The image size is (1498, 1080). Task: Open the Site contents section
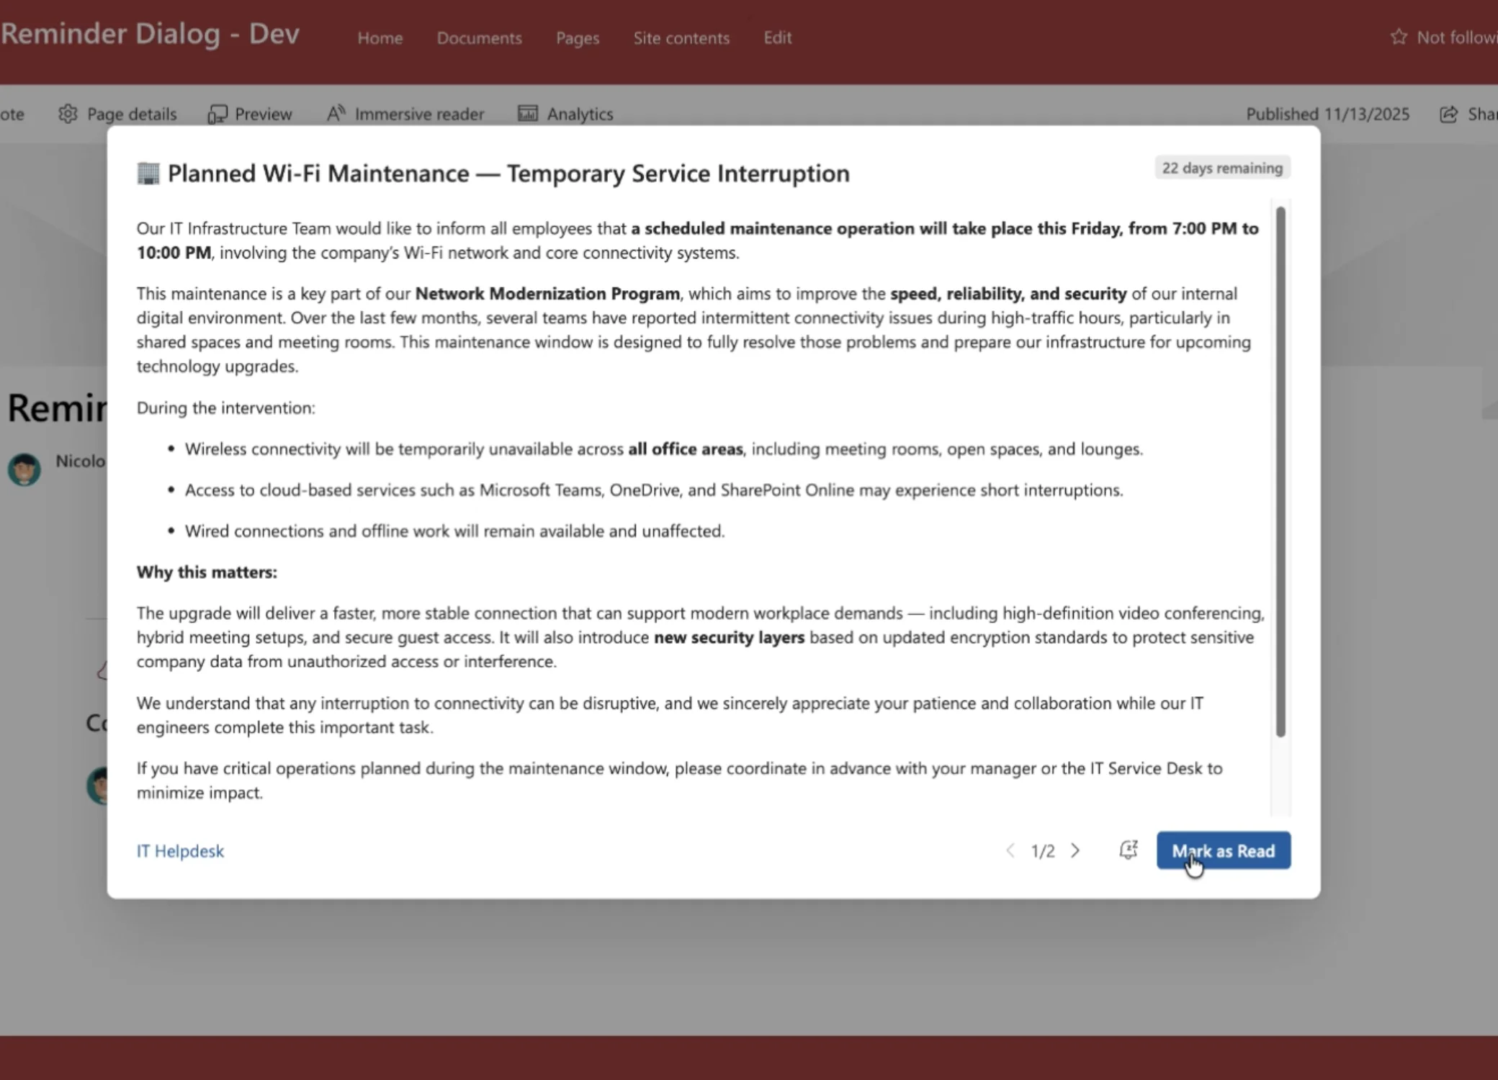click(x=681, y=38)
